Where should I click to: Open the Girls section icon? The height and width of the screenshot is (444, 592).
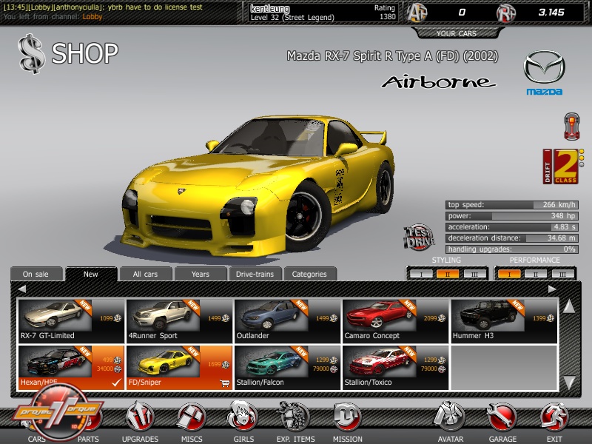pos(242,418)
